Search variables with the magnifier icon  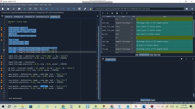pos(122,13)
